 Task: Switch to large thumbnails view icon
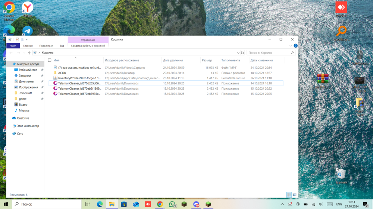(x=295, y=195)
